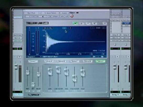This screenshot has width=143, height=107.
Task: Click the Delay 4 pan slider
Action: [x=126, y=44]
